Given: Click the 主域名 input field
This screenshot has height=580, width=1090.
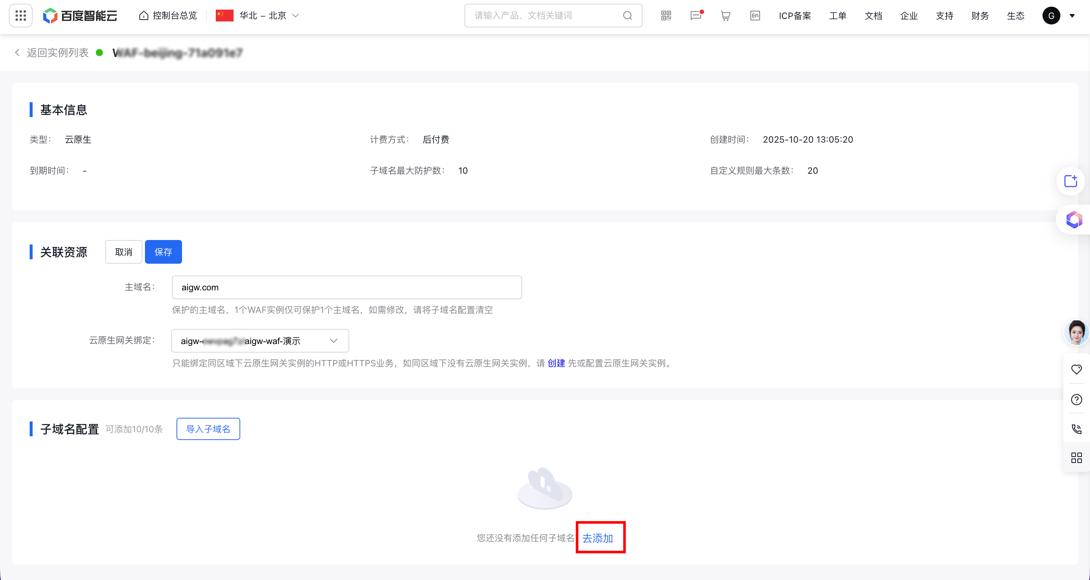Looking at the screenshot, I should pyautogui.click(x=347, y=287).
